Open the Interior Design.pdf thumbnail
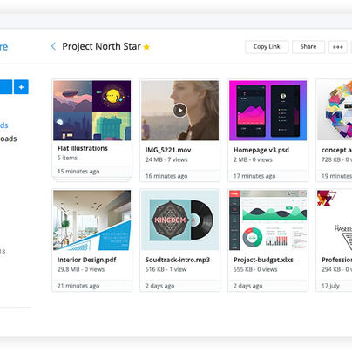Image resolution: width=352 pixels, height=352 pixels. point(92,220)
